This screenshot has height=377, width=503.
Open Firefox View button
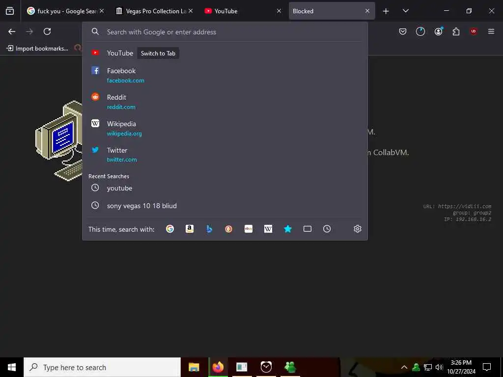click(x=10, y=11)
